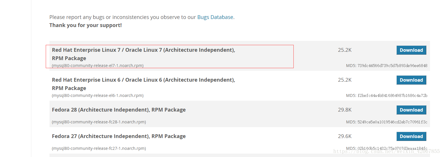Select filename mysql80-community-release-fc27-1.noarch.rpm

99,148
